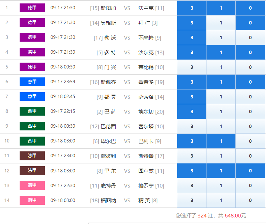Select win (3) for 门兴 vs 莱比锡
266x224 pixels.
pyautogui.click(x=192, y=67)
